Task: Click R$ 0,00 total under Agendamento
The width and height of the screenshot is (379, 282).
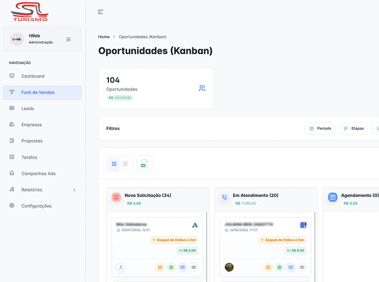Action: point(351,203)
